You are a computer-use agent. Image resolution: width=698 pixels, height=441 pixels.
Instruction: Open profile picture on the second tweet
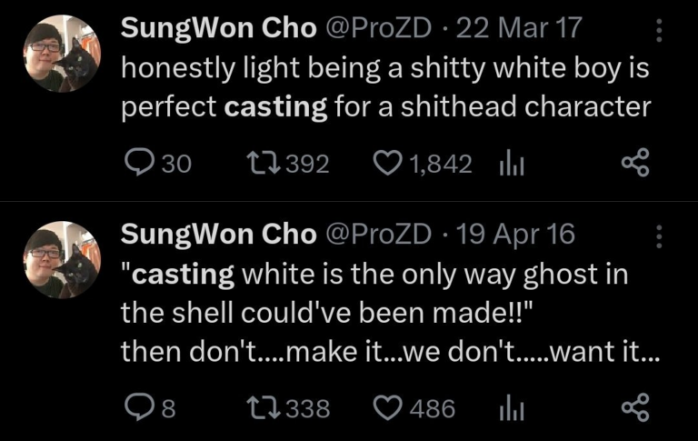pos(62,260)
